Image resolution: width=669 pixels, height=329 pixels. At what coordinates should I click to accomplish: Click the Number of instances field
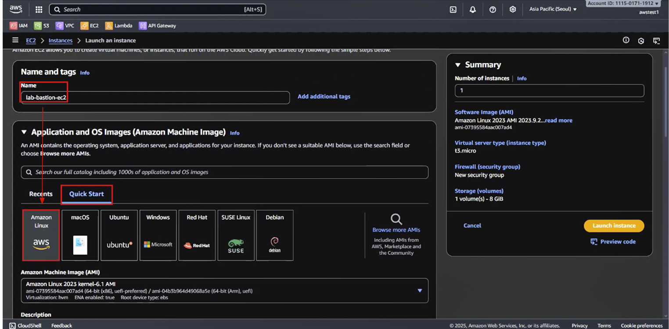549,91
